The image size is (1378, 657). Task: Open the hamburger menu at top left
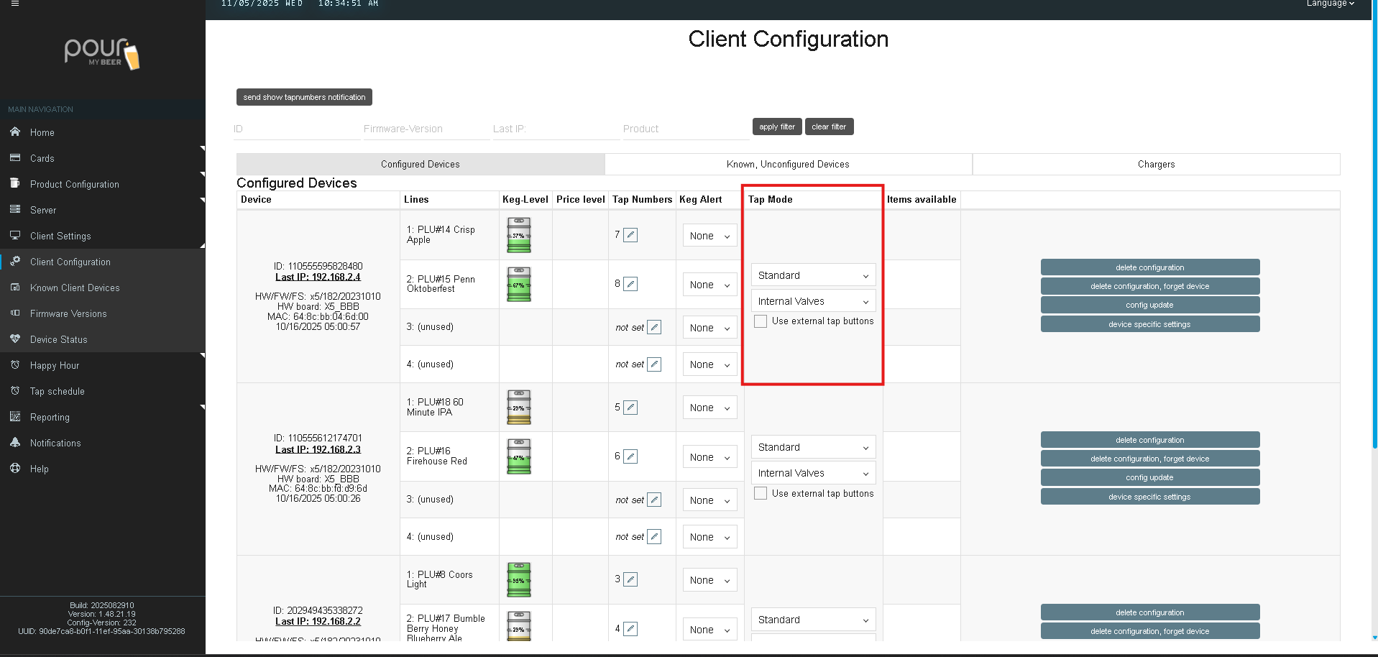tap(15, 4)
